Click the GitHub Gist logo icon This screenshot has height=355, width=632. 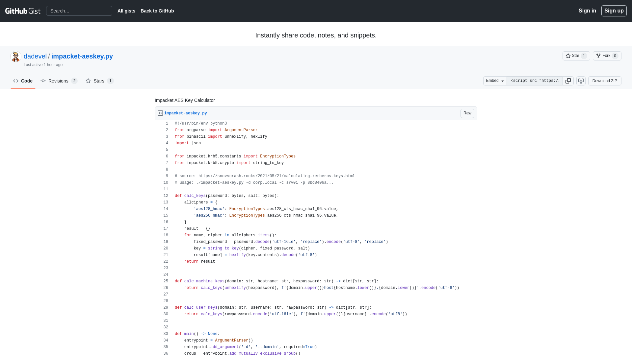23,11
